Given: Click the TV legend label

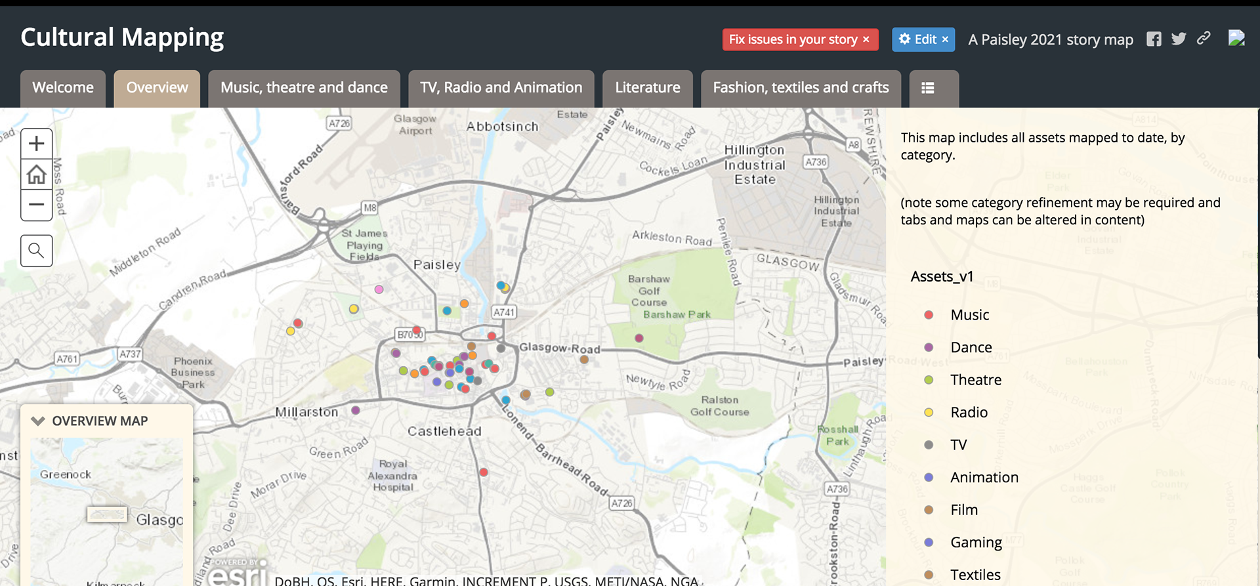Looking at the screenshot, I should click(x=959, y=445).
